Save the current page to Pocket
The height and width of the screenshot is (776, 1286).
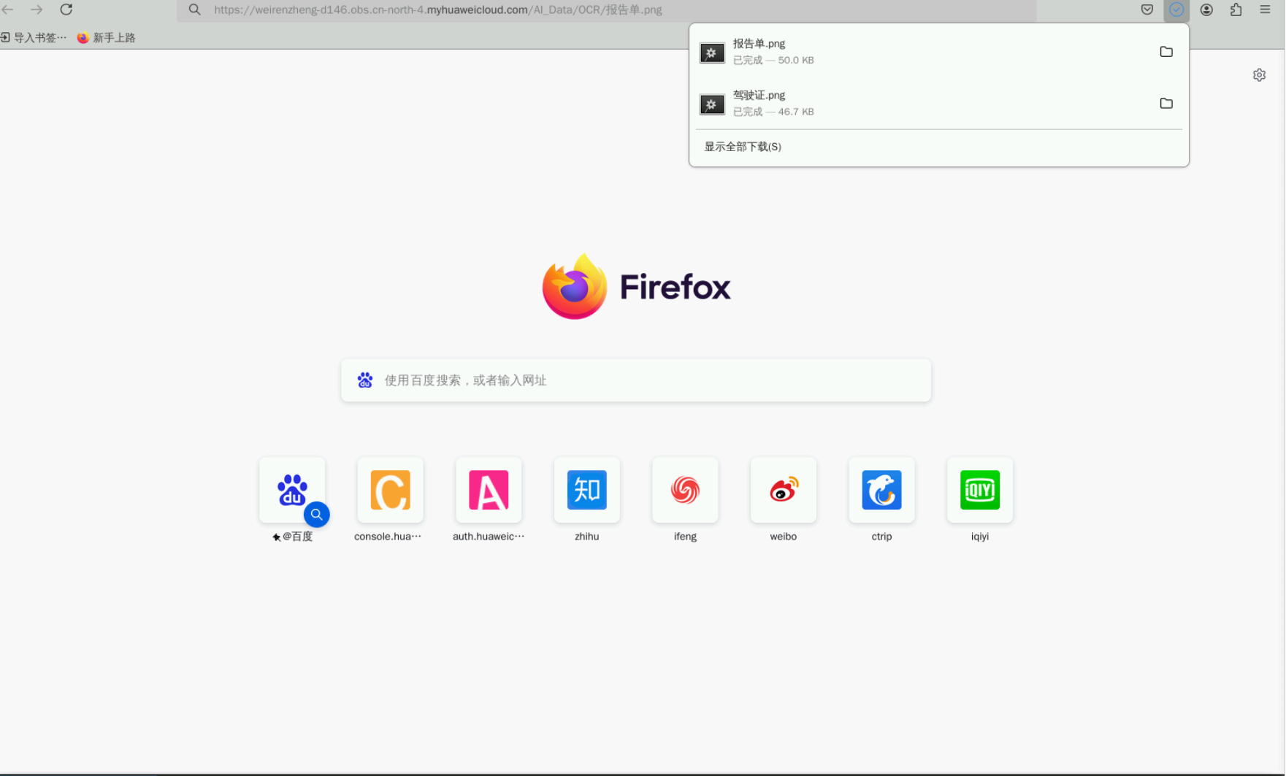click(x=1147, y=9)
